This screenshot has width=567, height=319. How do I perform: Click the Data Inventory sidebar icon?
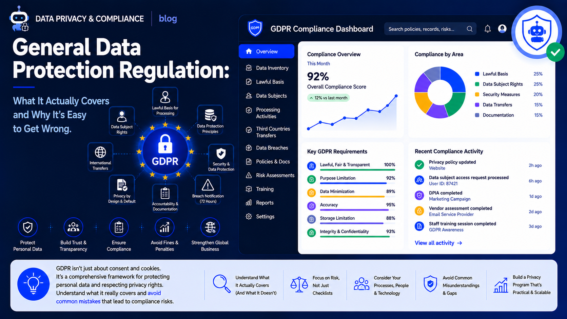point(249,68)
